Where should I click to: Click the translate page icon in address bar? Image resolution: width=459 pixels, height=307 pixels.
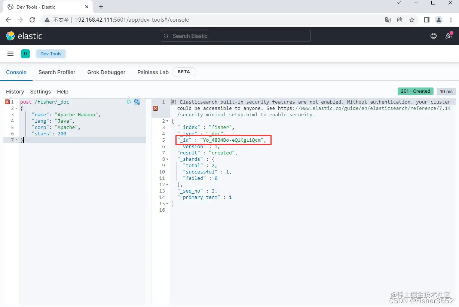tap(388, 20)
